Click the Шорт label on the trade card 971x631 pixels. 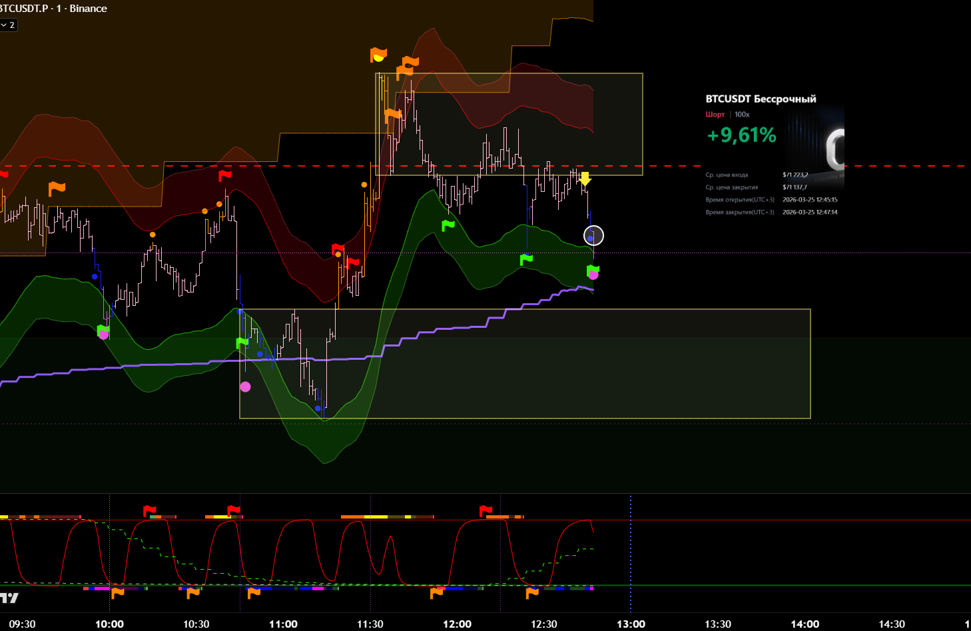tap(715, 115)
